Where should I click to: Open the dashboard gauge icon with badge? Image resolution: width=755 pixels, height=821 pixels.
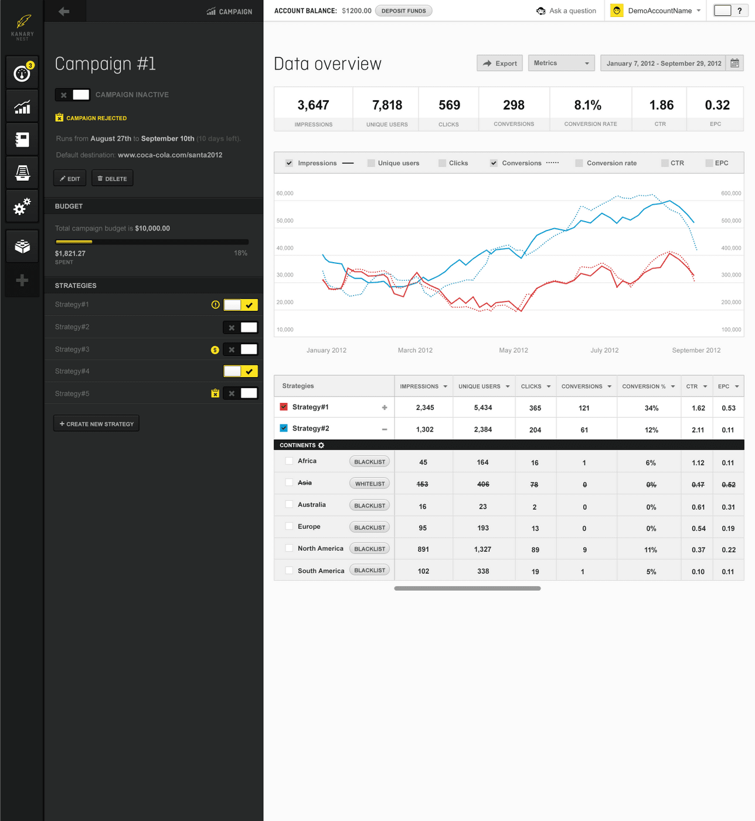(22, 73)
